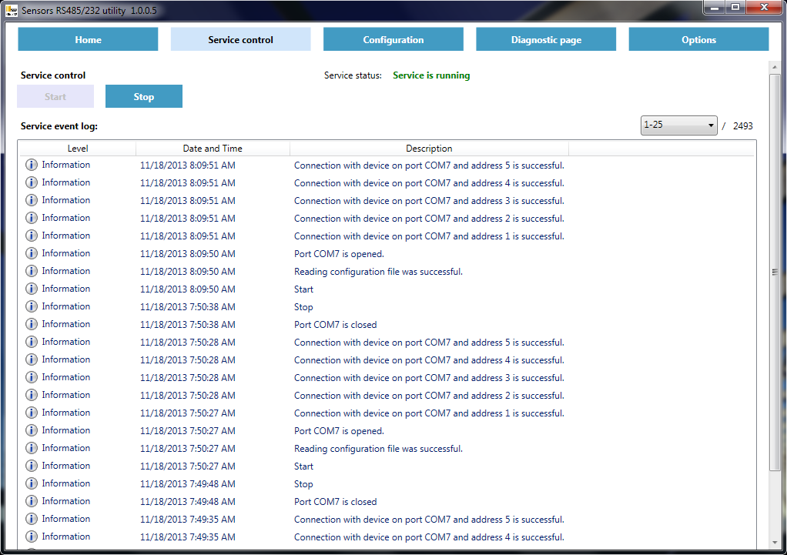Click info icon for 8:09:51 address 2 connection

[x=31, y=218]
